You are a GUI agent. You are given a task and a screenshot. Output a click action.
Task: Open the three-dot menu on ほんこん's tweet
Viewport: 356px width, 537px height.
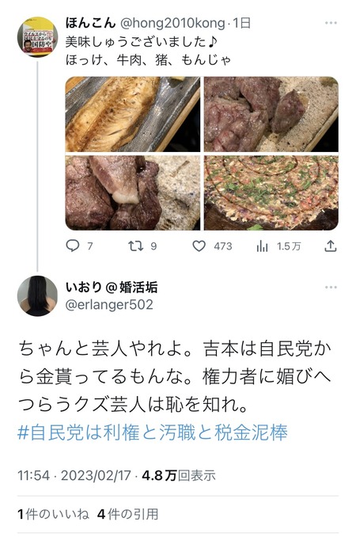(331, 23)
